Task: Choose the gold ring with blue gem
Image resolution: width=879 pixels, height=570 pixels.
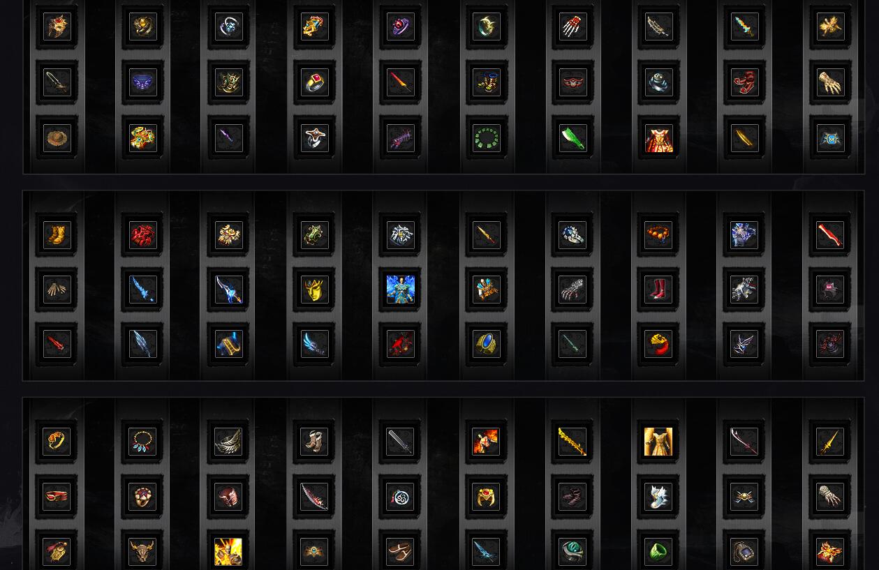Action: 487,344
